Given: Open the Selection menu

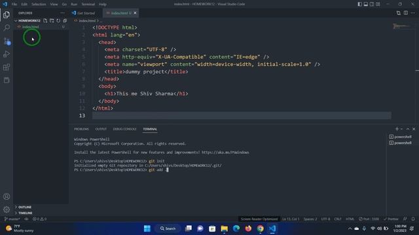Looking at the screenshot, I should coord(39,4).
